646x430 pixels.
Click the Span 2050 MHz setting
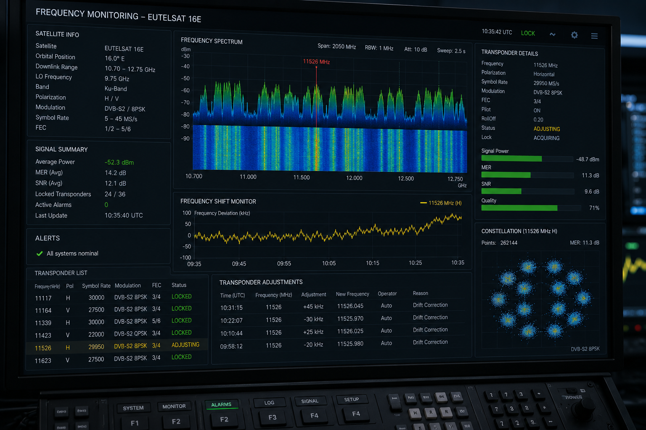coord(336,47)
